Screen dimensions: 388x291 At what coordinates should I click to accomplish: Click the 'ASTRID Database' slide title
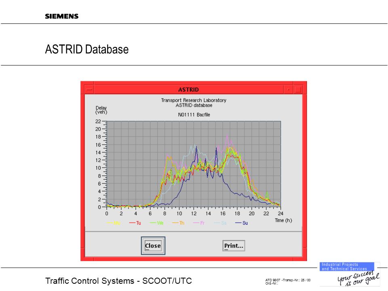click(87, 49)
